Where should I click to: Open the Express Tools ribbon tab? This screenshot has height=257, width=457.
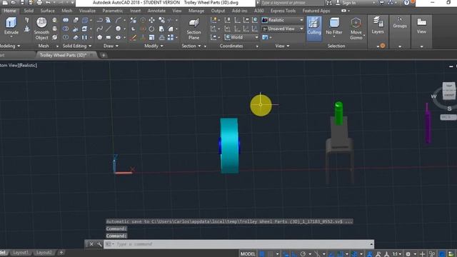283,11
